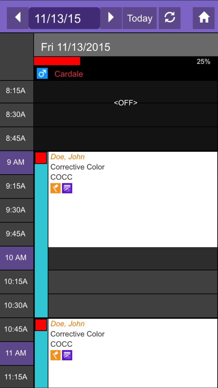
Task: Jump to Today's schedule
Action: (x=140, y=18)
